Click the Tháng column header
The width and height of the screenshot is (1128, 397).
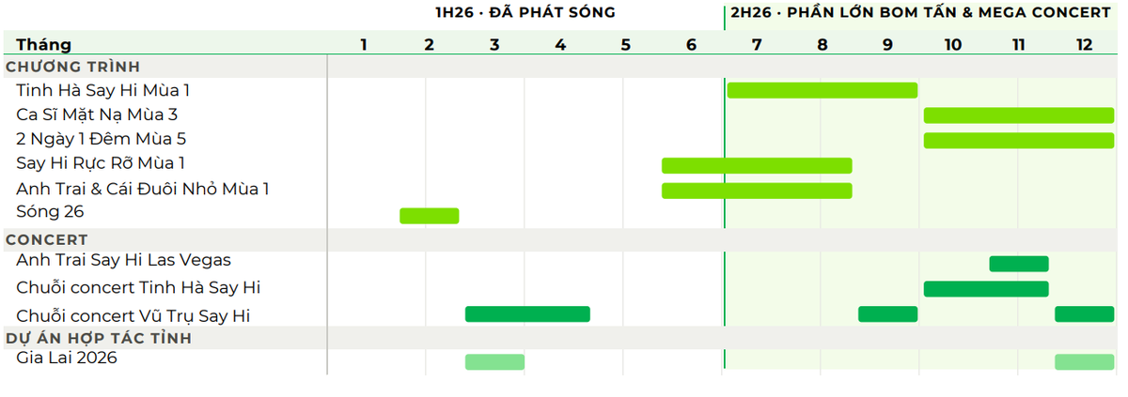click(43, 45)
